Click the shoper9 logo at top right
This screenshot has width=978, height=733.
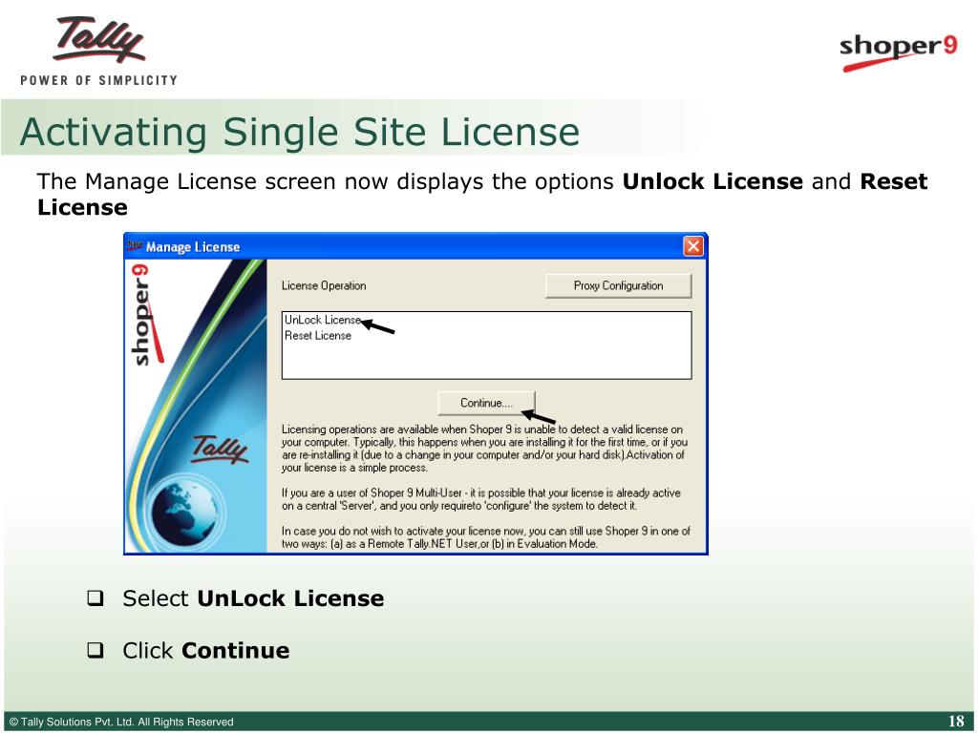click(898, 52)
